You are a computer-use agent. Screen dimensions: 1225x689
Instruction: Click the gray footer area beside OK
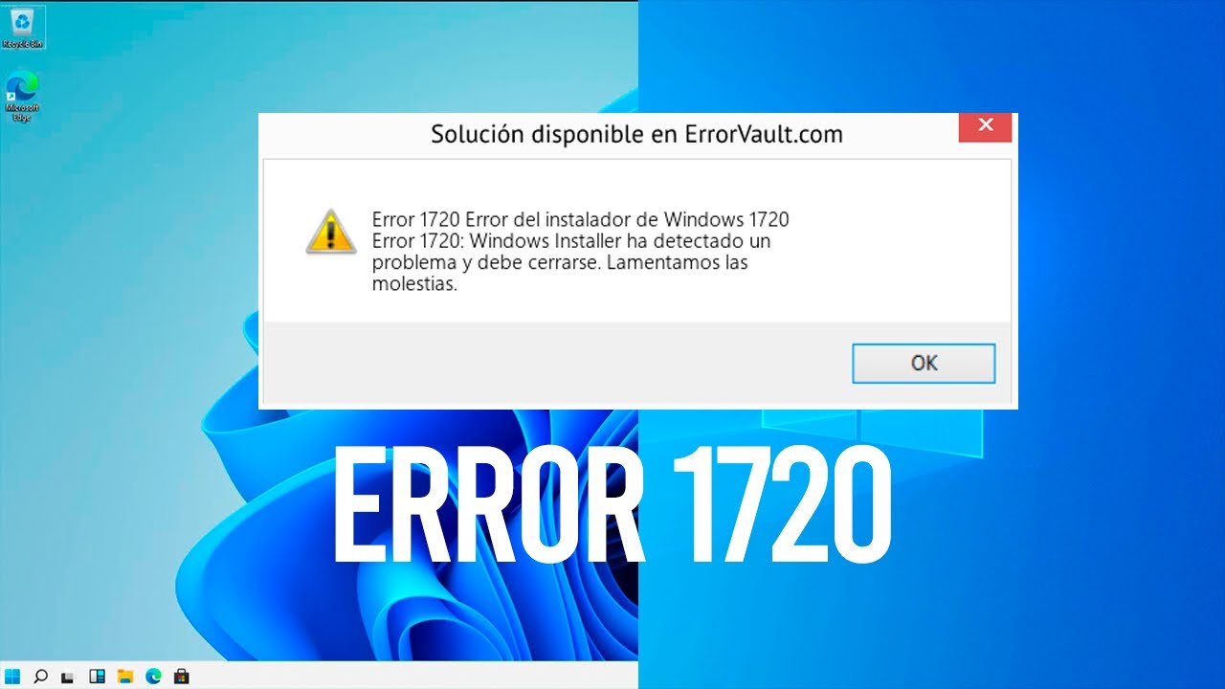[x=555, y=364]
